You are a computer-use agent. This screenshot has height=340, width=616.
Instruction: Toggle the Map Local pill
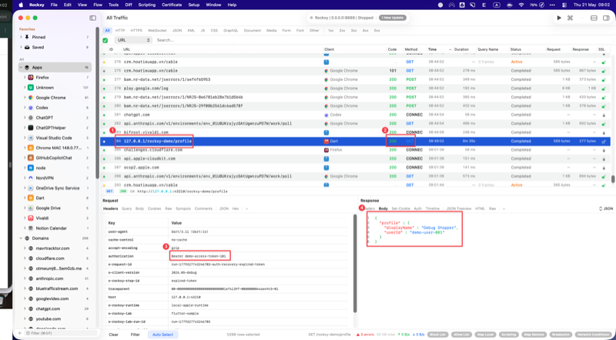pos(486,335)
